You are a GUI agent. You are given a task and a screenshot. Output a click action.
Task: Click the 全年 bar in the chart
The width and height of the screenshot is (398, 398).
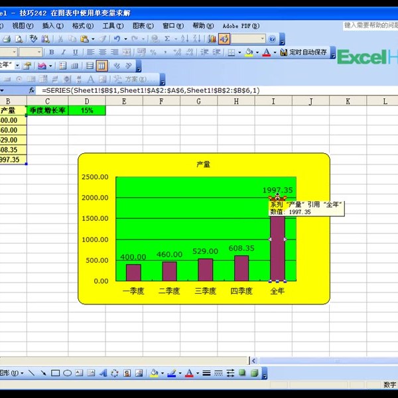pos(277,239)
